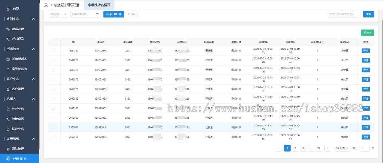
Task: Collapse the 机器人 sidebar group
Action: (x=34, y=99)
